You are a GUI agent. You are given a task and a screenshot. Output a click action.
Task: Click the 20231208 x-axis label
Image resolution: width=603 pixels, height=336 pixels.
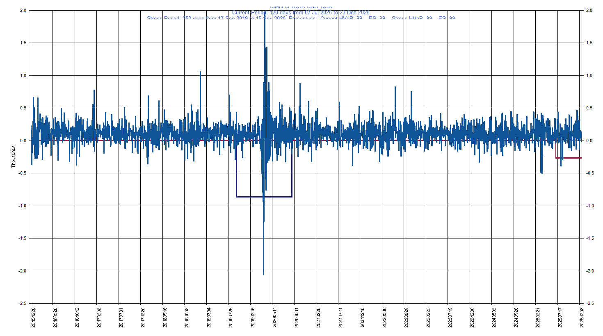pos(472,318)
